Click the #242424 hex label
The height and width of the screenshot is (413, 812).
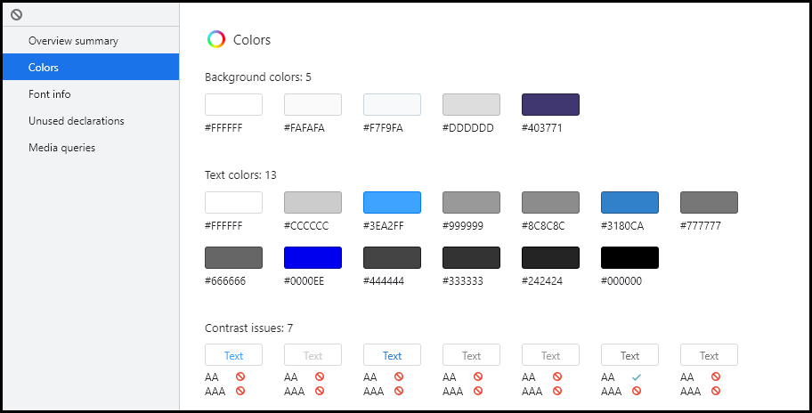click(542, 281)
